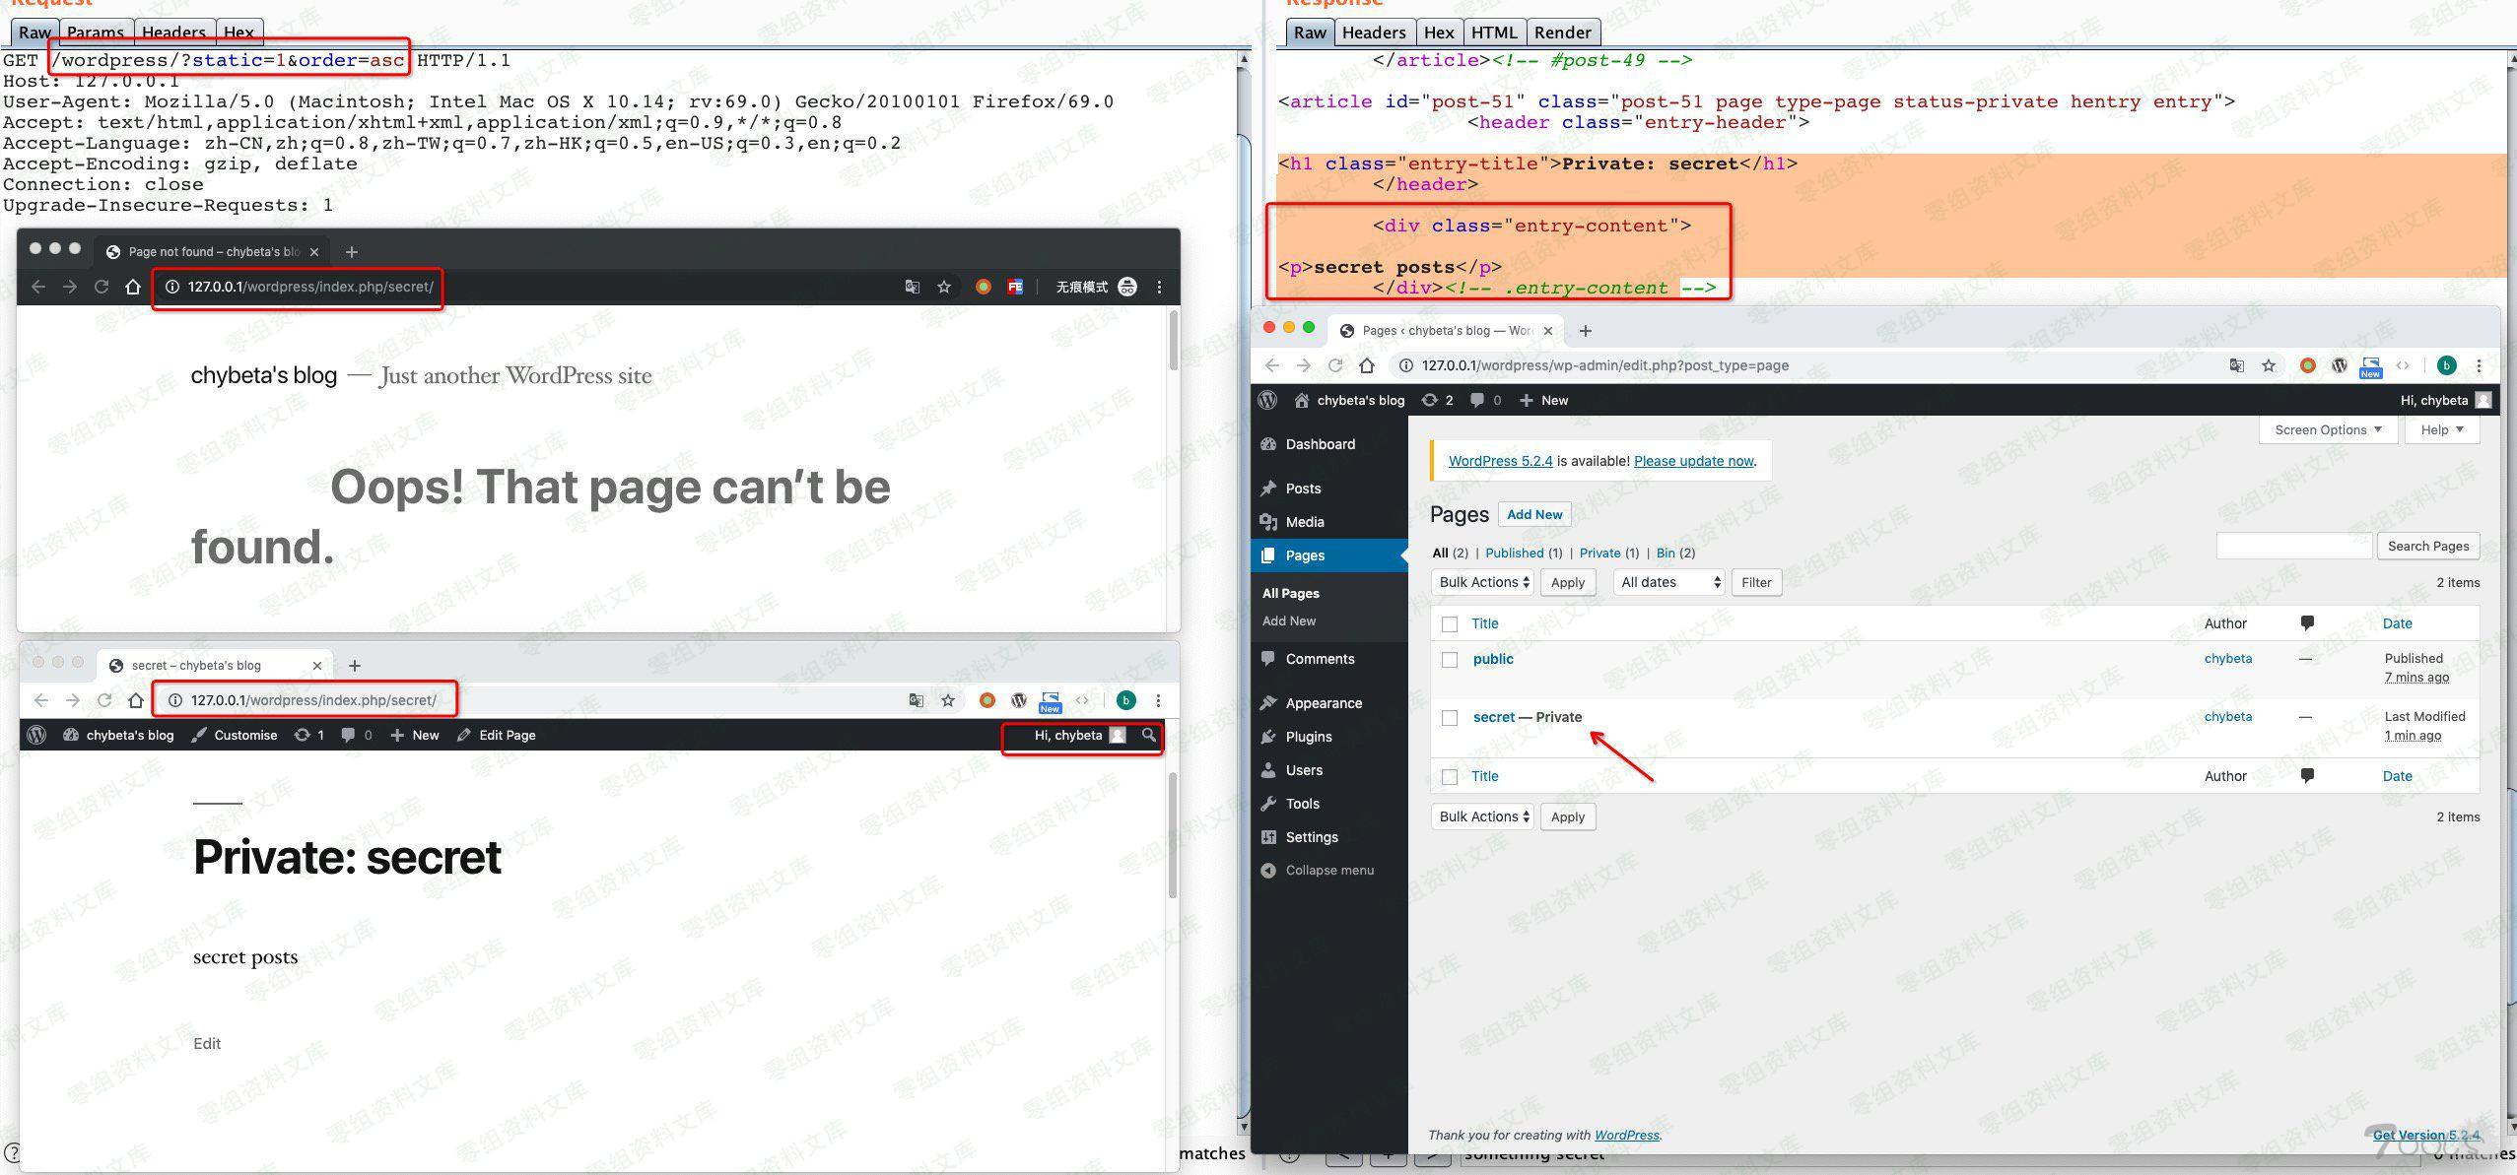
Task: Click the home icon in the admin window
Action: (1366, 365)
